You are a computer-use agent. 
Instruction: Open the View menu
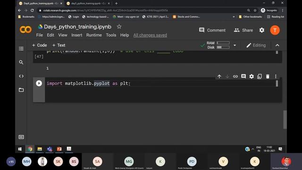tap(63, 35)
